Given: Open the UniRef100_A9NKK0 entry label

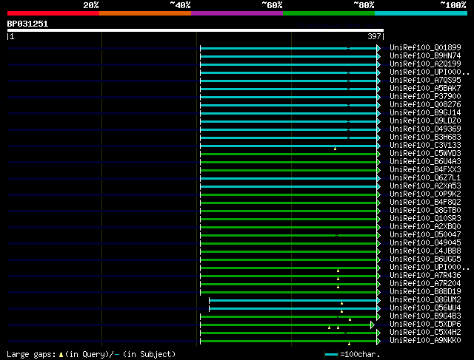Looking at the screenshot, I should (425, 341).
